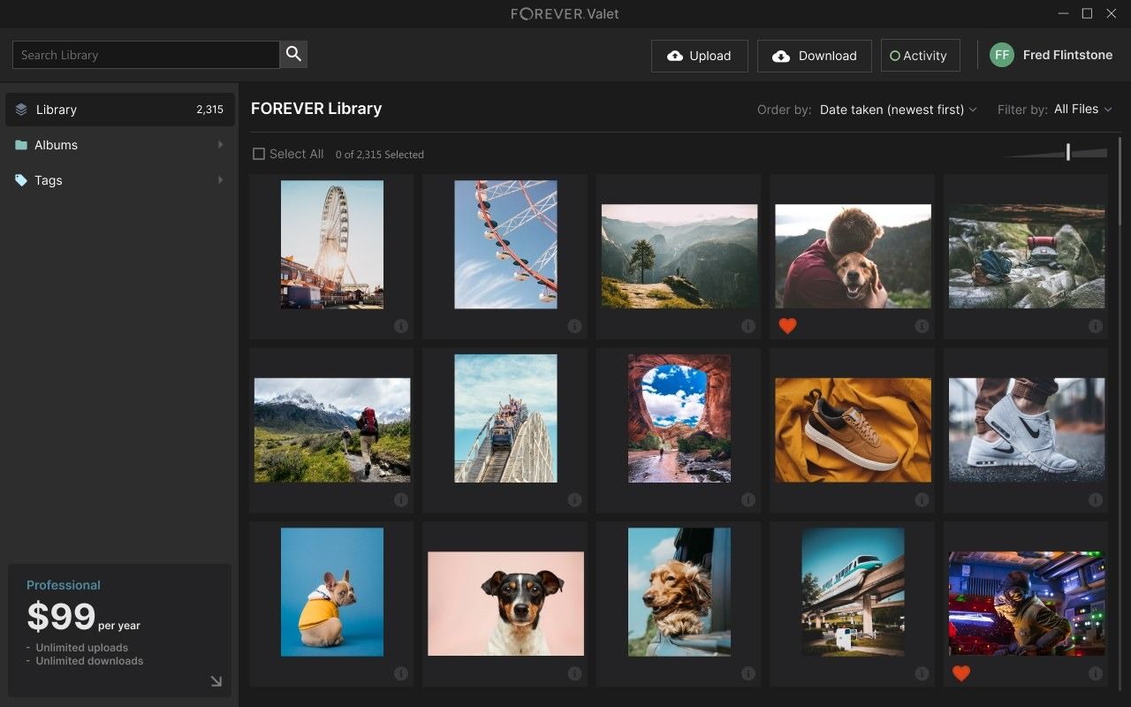Toggle favorite heart on sci-fi cockpit photo

[961, 673]
